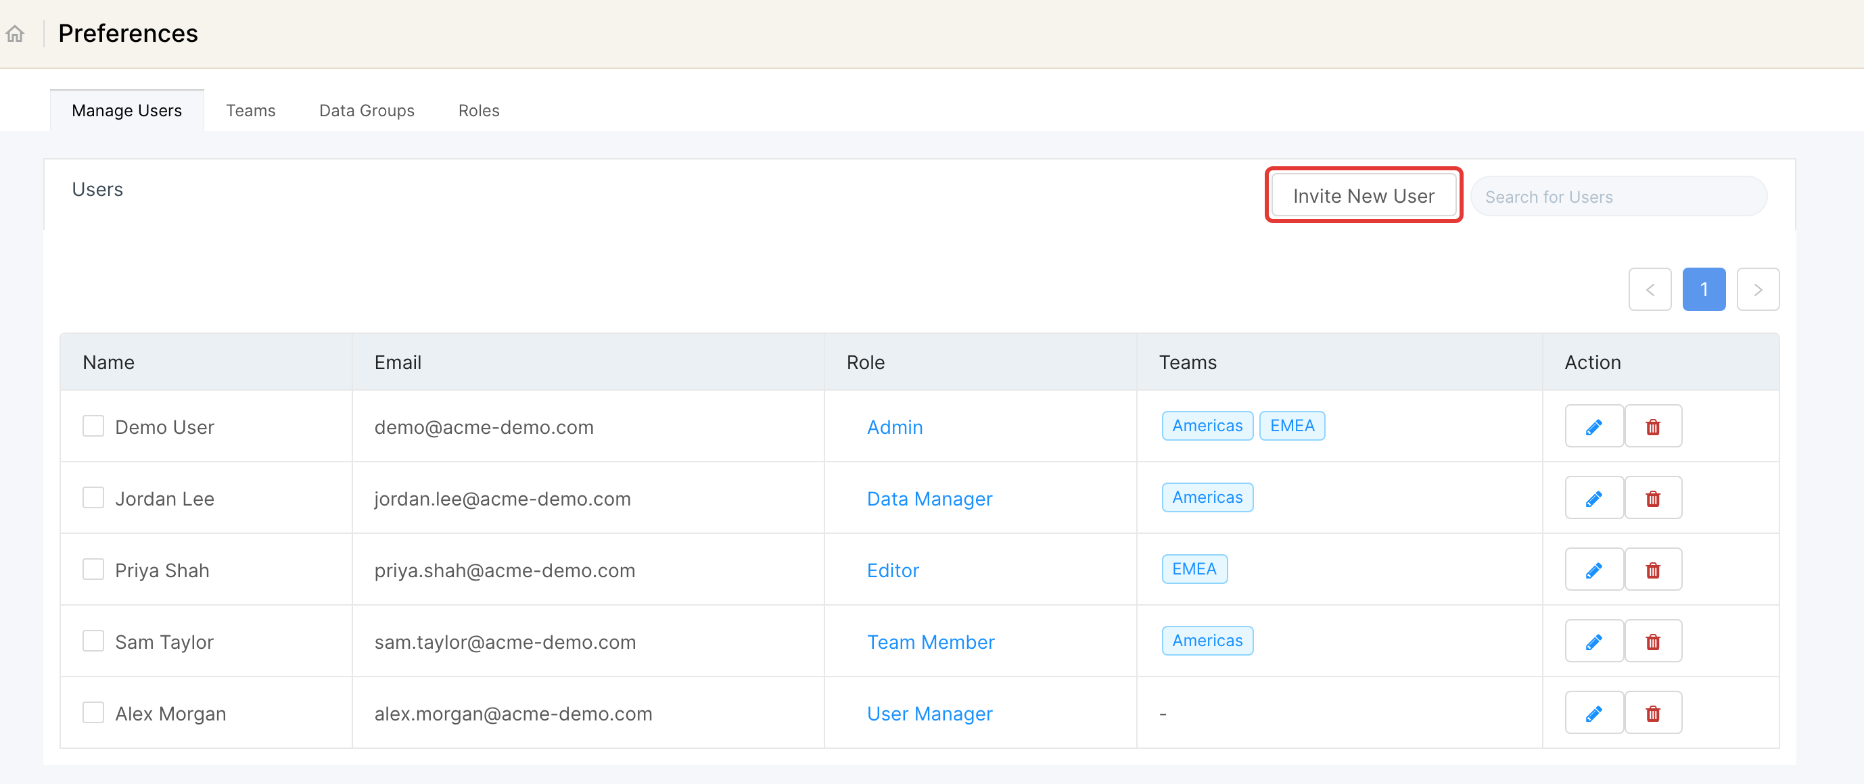Select the Demo User checkbox
The image size is (1864, 784).
point(93,426)
